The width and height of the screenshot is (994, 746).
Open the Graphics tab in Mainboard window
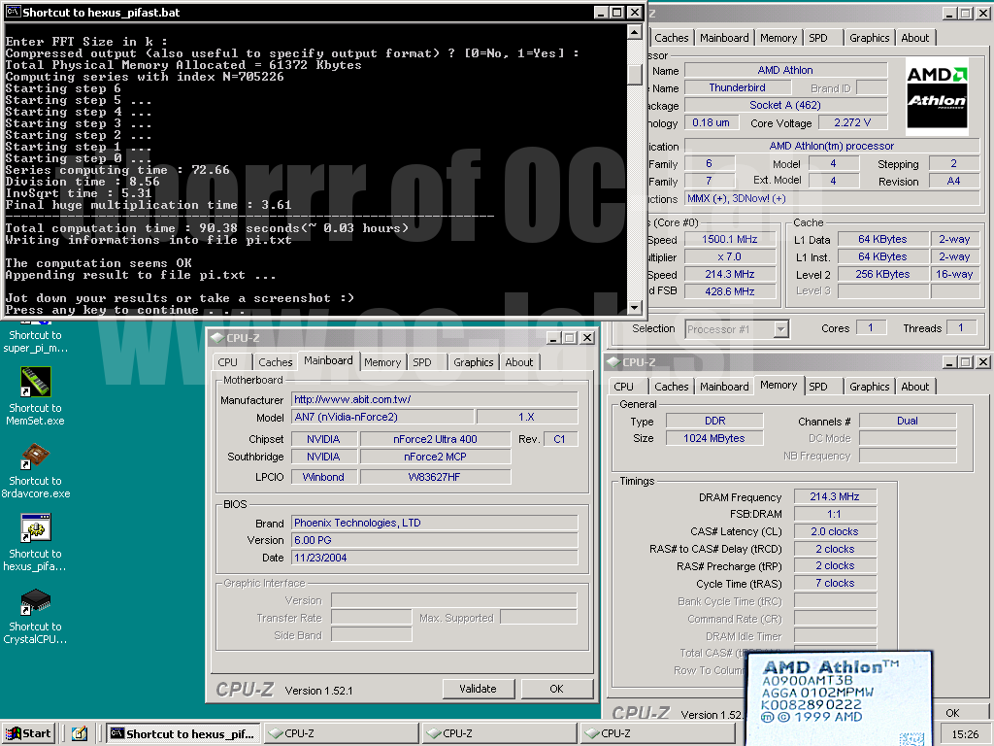pos(474,362)
